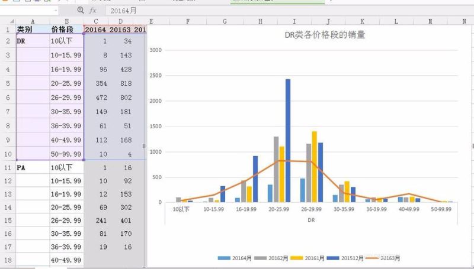Click the DR axis title under the chart
The image size is (474, 269).
point(310,219)
